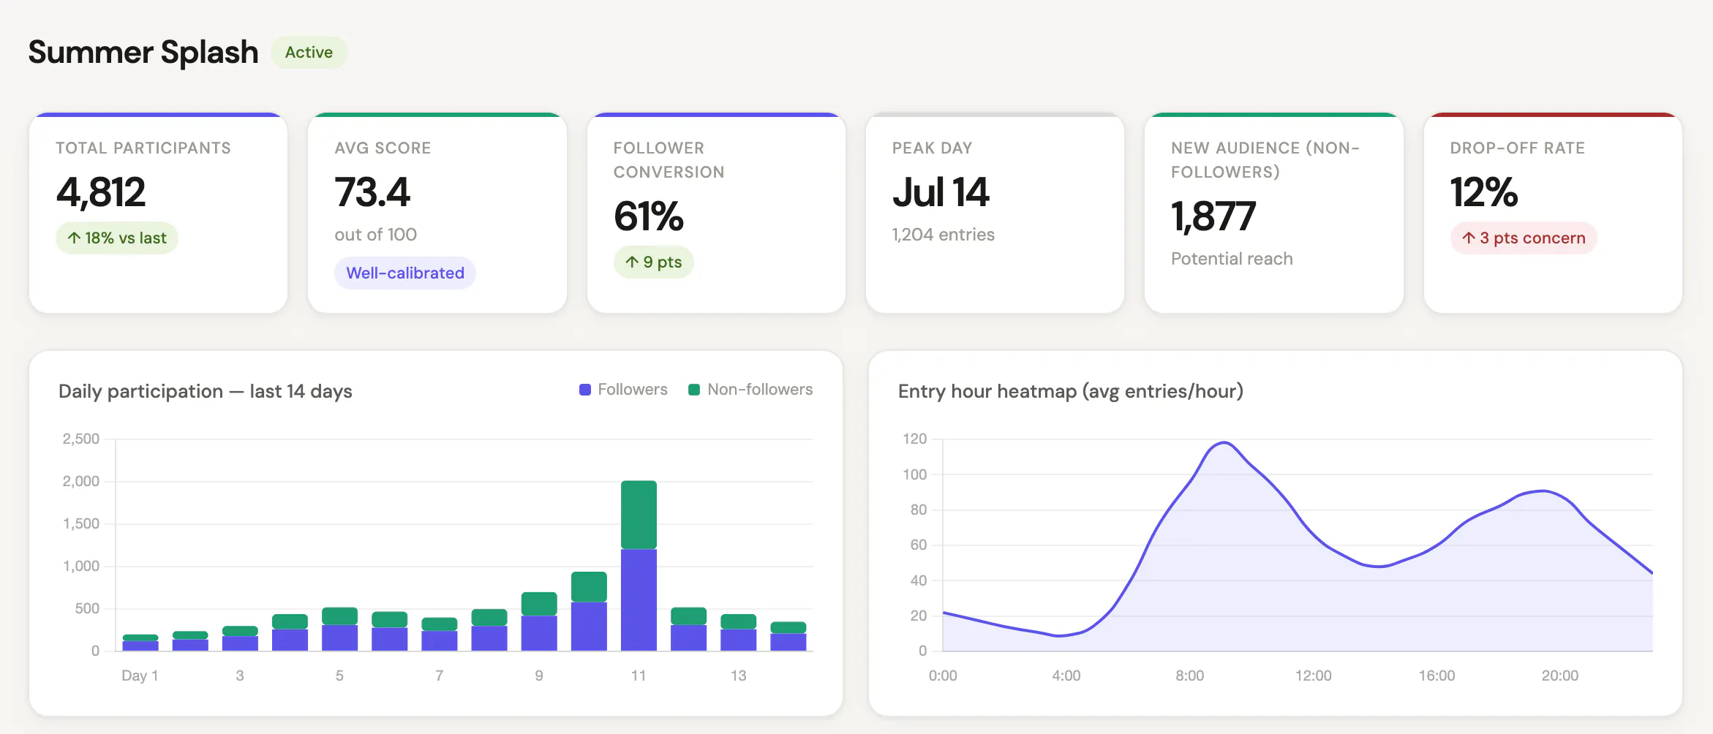Select the 4,812 total participants value

point(101,192)
